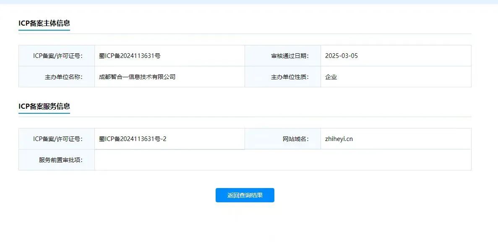Click ICP备案/许可证号 label in 服务信息 table
This screenshot has width=498, height=251.
click(x=58, y=139)
